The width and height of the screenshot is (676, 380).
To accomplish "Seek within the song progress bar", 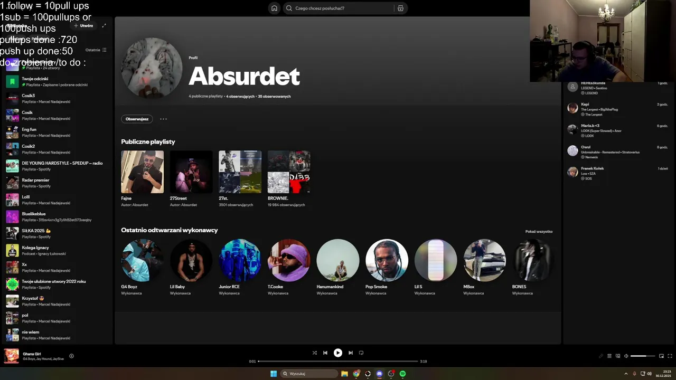I will click(338, 361).
